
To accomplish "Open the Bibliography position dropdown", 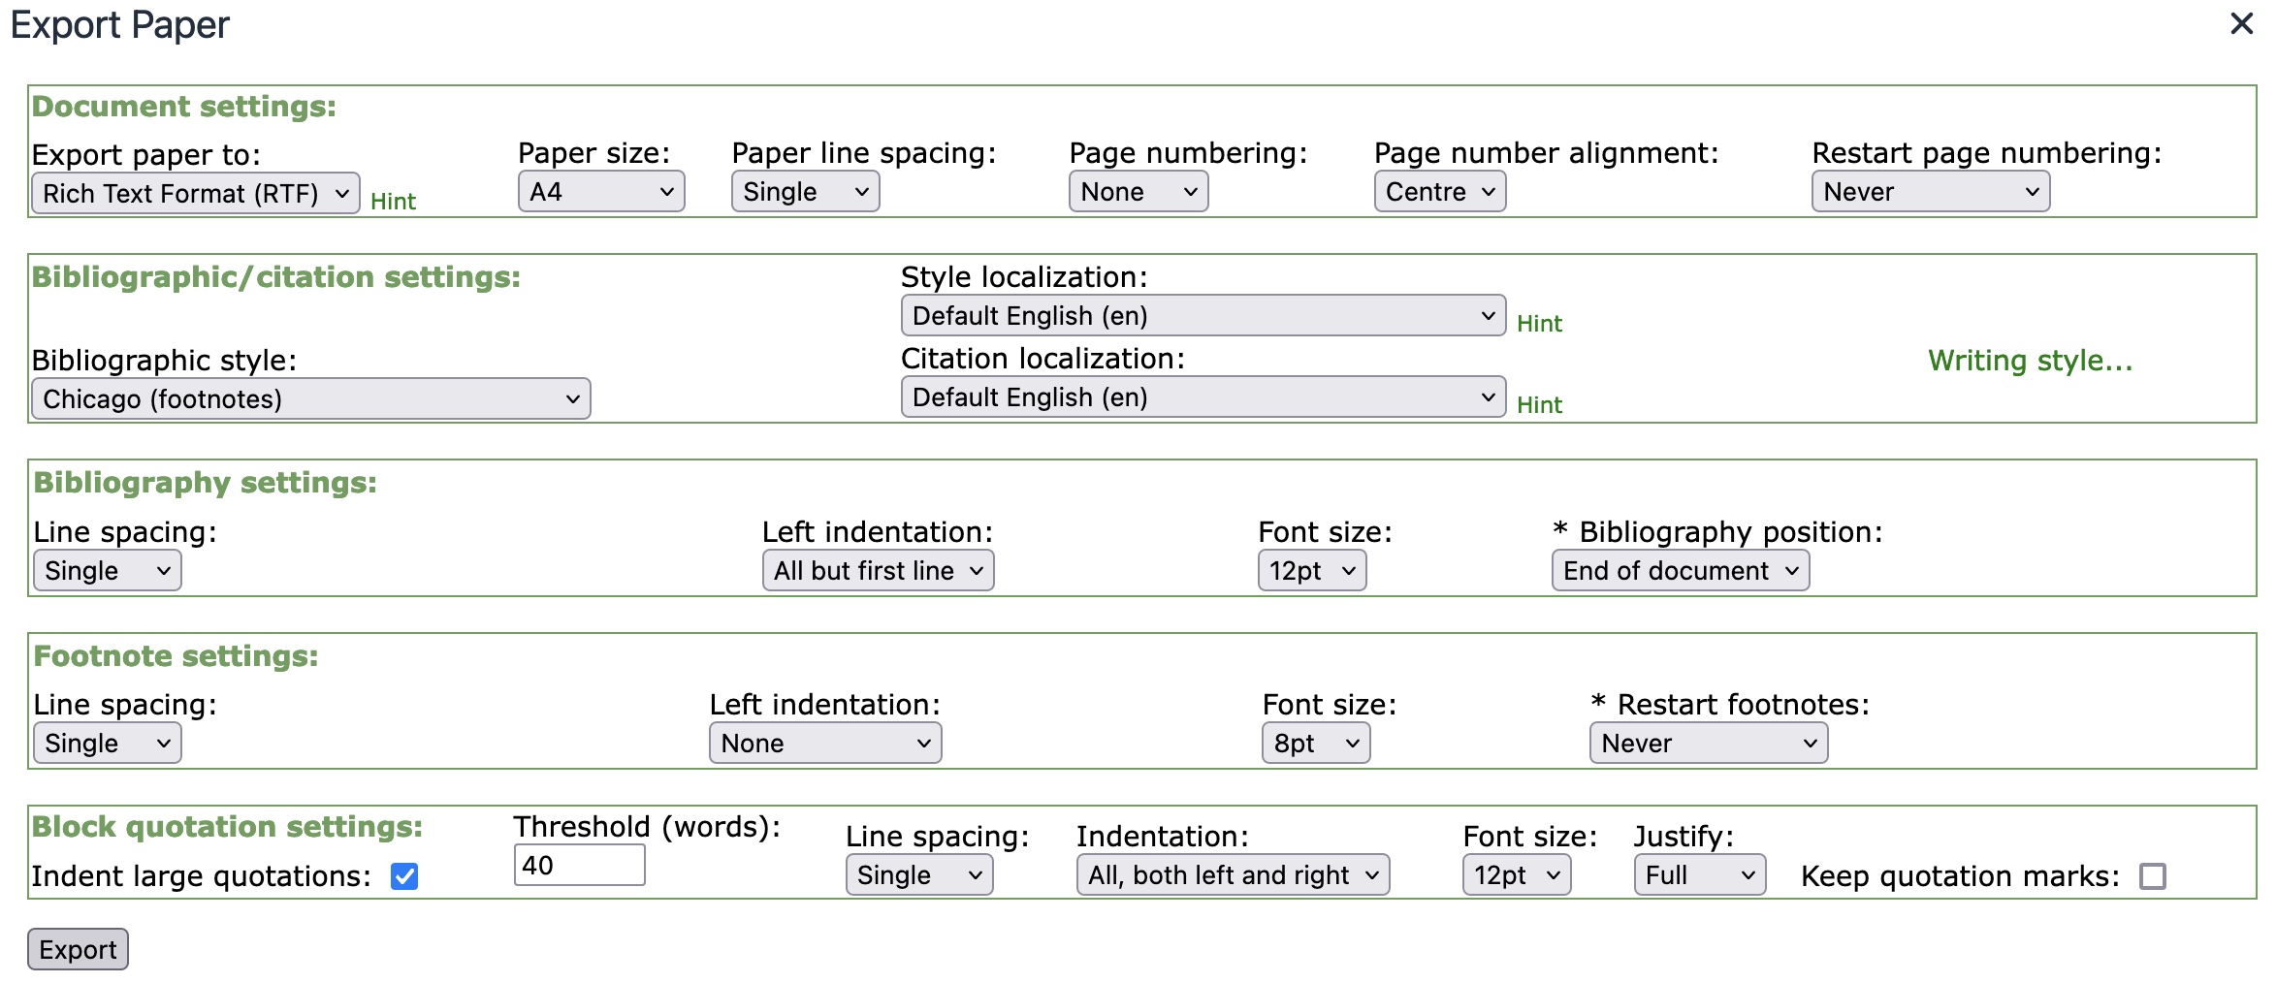I will click(1679, 570).
